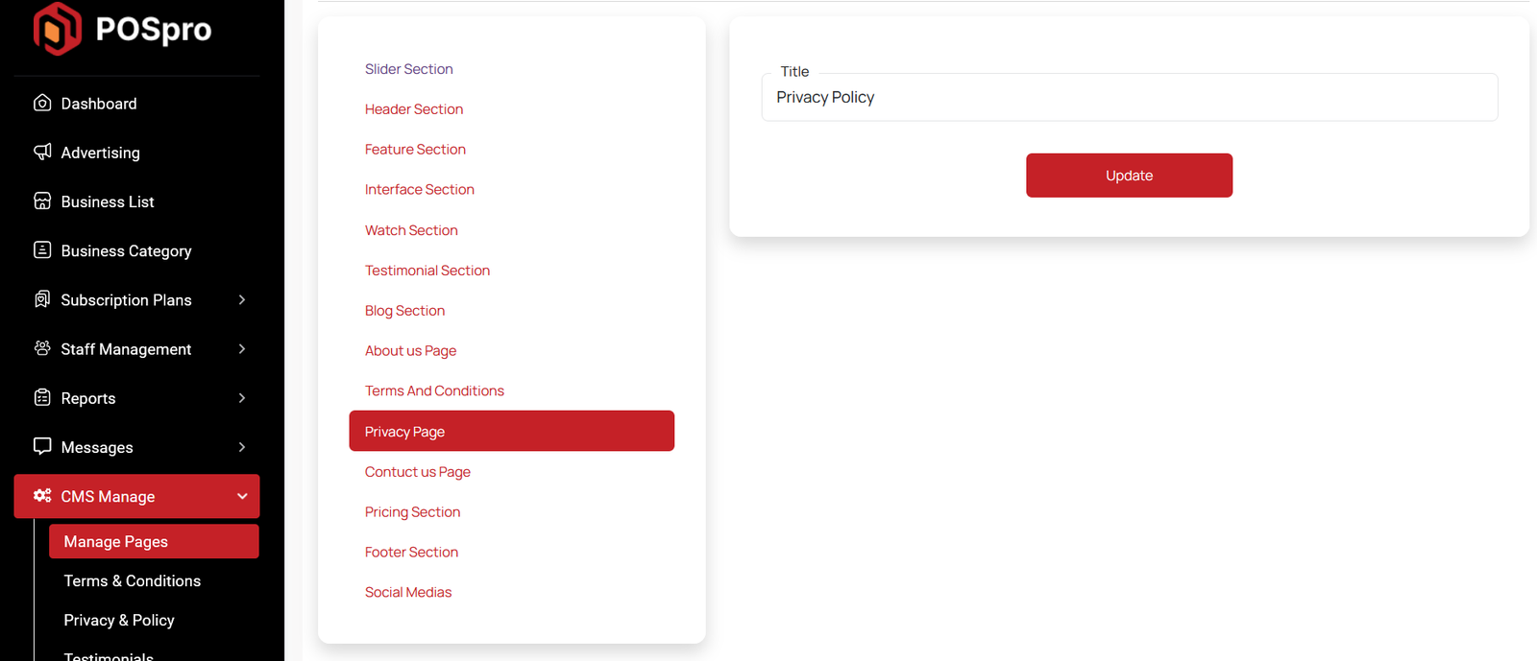Screen dimensions: 1537x661
Task: Click the Title input field
Action: coord(1129,98)
